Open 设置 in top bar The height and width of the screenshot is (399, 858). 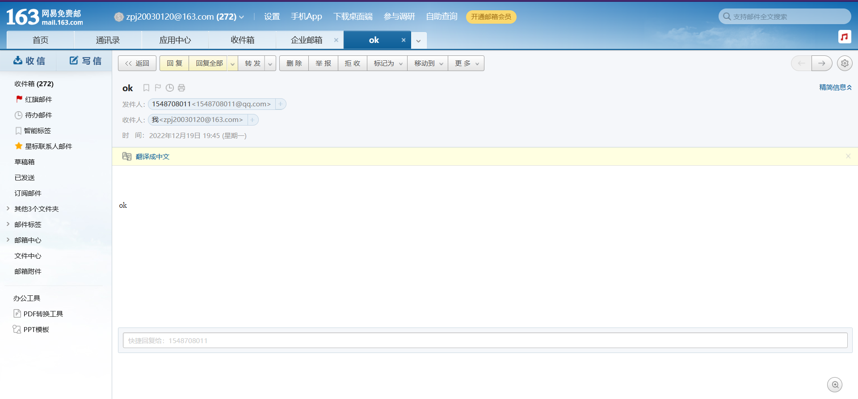(272, 17)
